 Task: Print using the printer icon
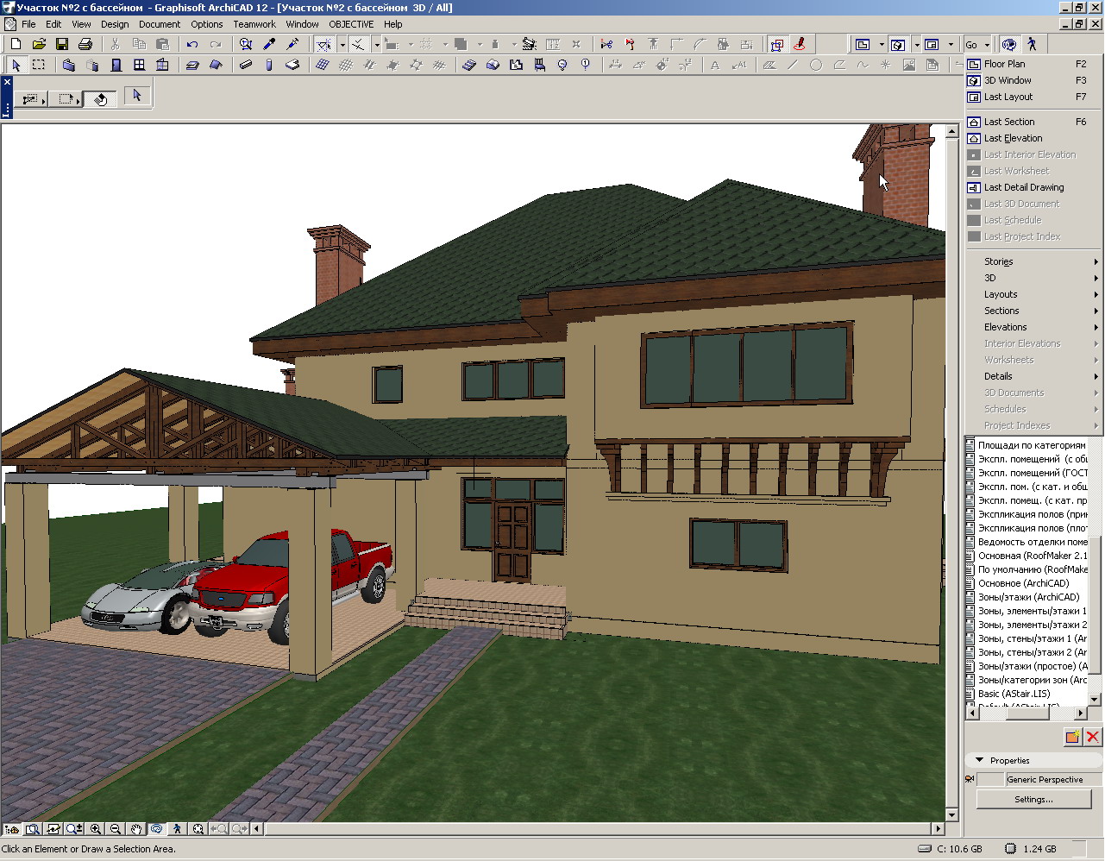[x=85, y=44]
